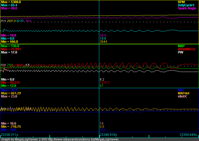The width and height of the screenshot is (199, 141).
Task: Select the green MAP legend label
Action: [x=181, y=46]
